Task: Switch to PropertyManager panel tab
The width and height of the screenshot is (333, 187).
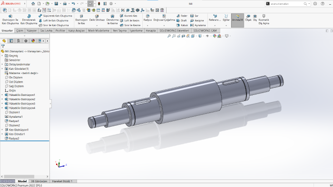Action: [x=11, y=41]
